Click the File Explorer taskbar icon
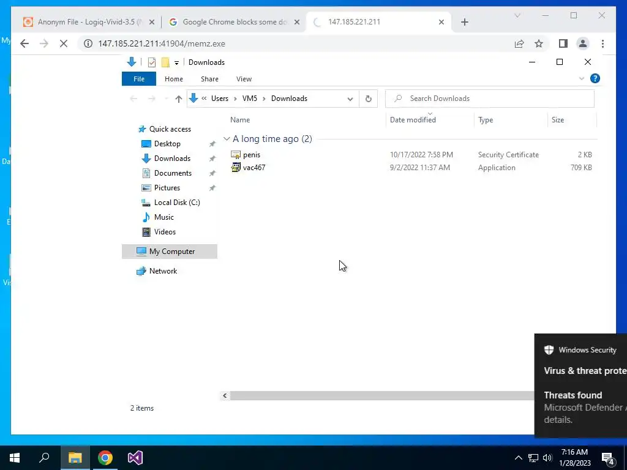The height and width of the screenshot is (470, 627). [75, 458]
